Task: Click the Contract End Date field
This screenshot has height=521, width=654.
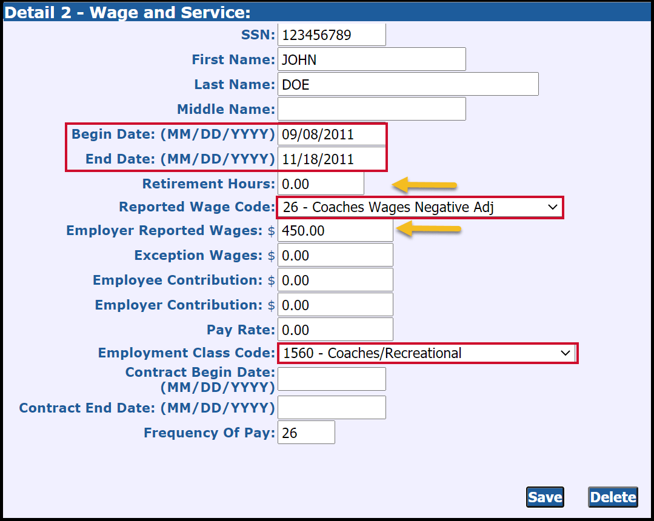Action: pyautogui.click(x=331, y=408)
